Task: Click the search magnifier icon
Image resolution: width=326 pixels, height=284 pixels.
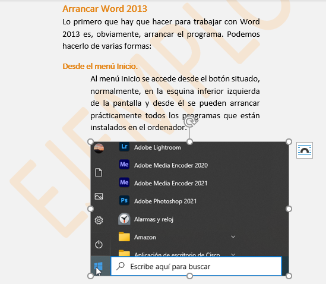Action: (121, 266)
